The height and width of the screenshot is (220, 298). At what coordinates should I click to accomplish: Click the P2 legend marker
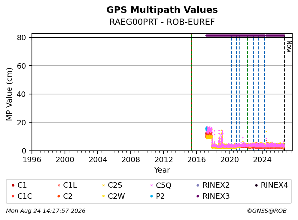click(151, 196)
